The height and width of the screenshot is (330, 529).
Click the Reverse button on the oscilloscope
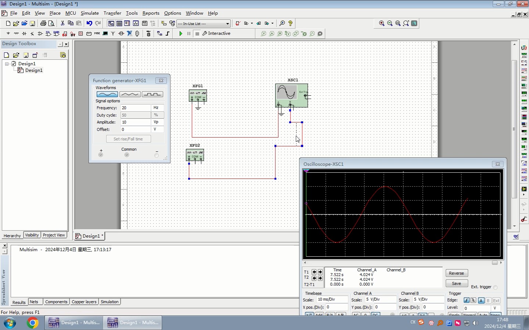pos(456,273)
